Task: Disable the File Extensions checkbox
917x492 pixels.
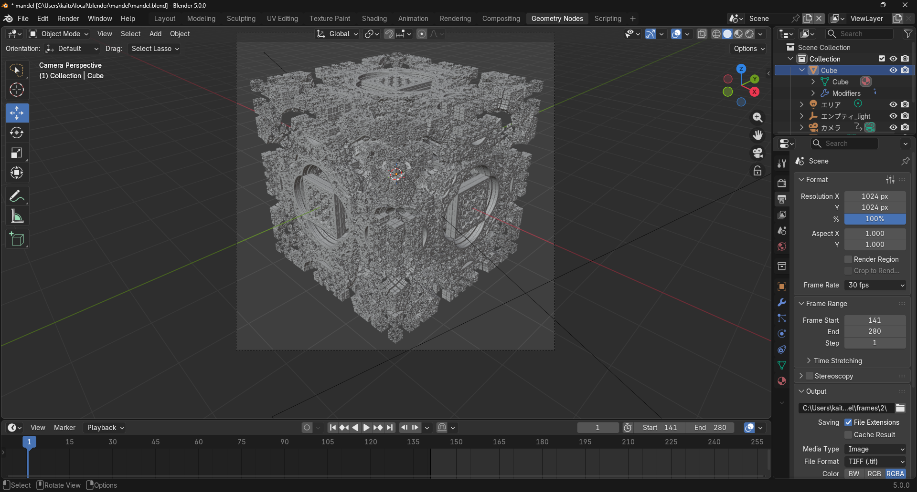Action: 848,422
